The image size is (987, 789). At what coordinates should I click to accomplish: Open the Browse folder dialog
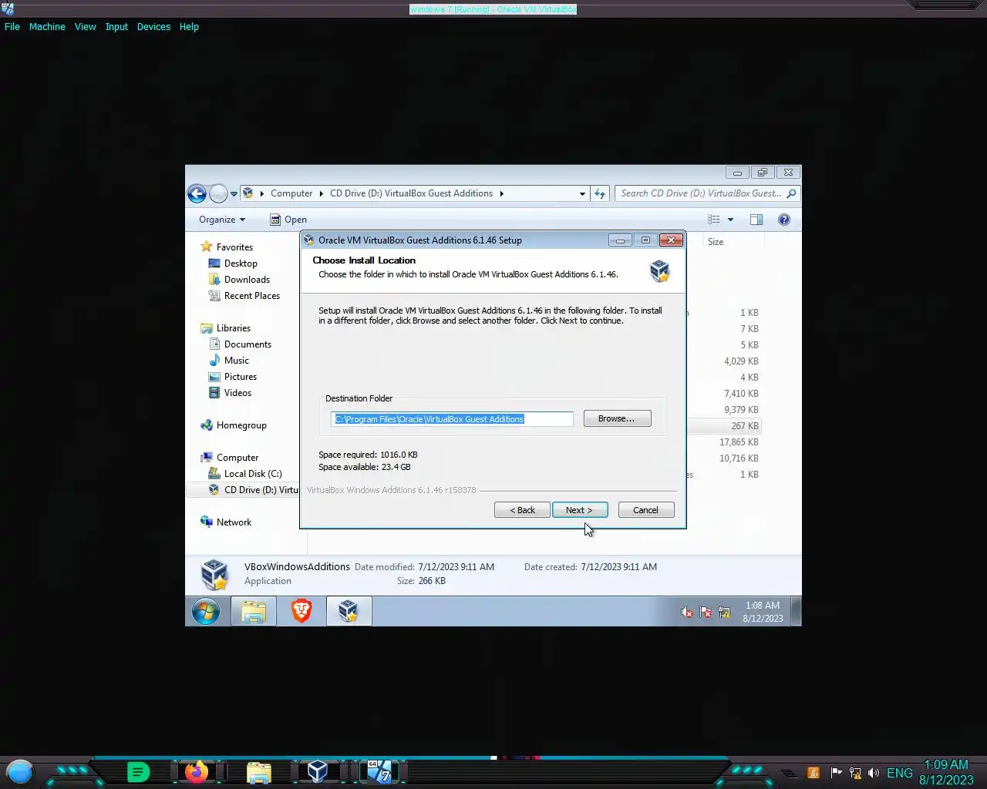(617, 418)
